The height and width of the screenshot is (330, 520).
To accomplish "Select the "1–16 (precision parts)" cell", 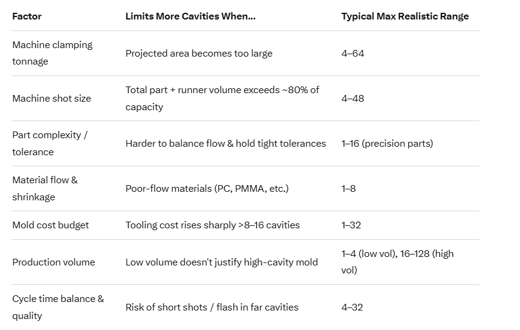I will click(387, 144).
